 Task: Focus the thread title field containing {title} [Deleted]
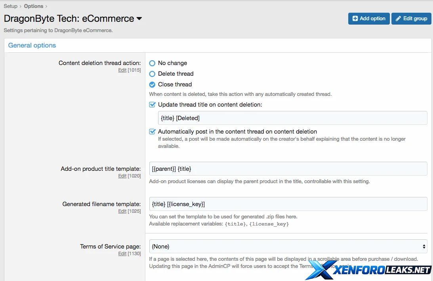pos(292,118)
